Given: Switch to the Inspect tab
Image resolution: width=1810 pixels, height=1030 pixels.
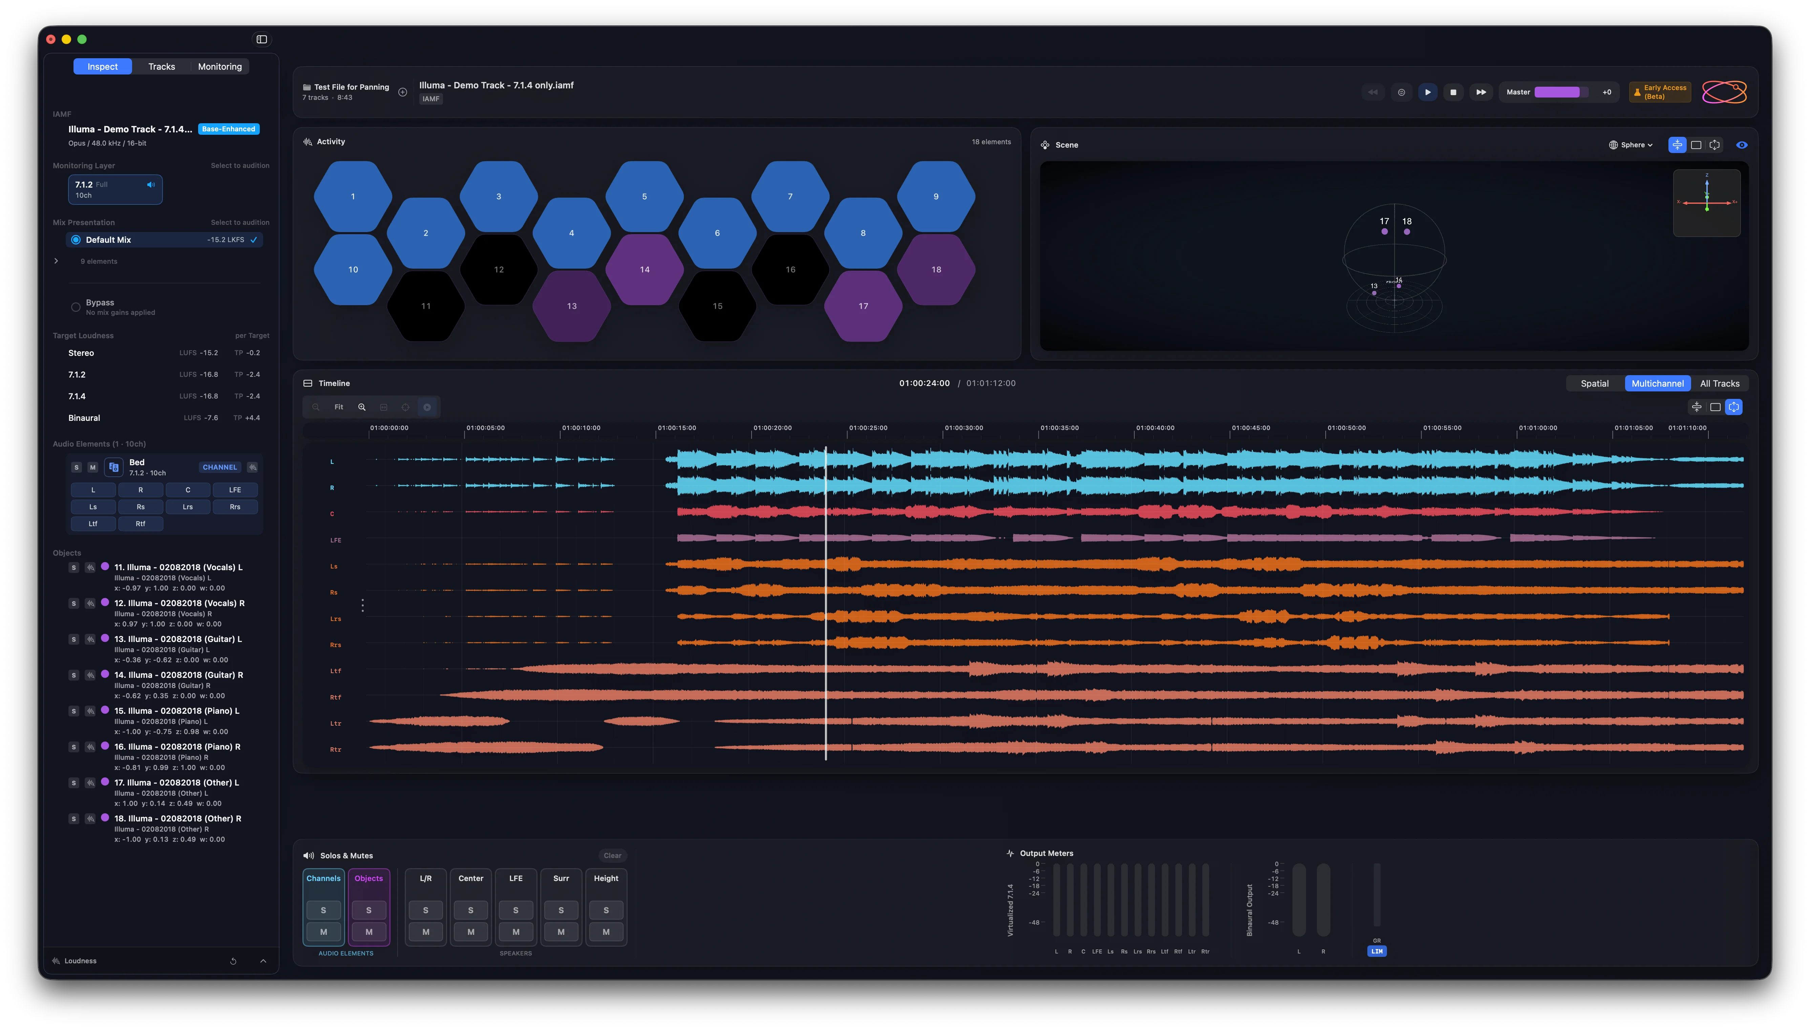Looking at the screenshot, I should pos(103,66).
